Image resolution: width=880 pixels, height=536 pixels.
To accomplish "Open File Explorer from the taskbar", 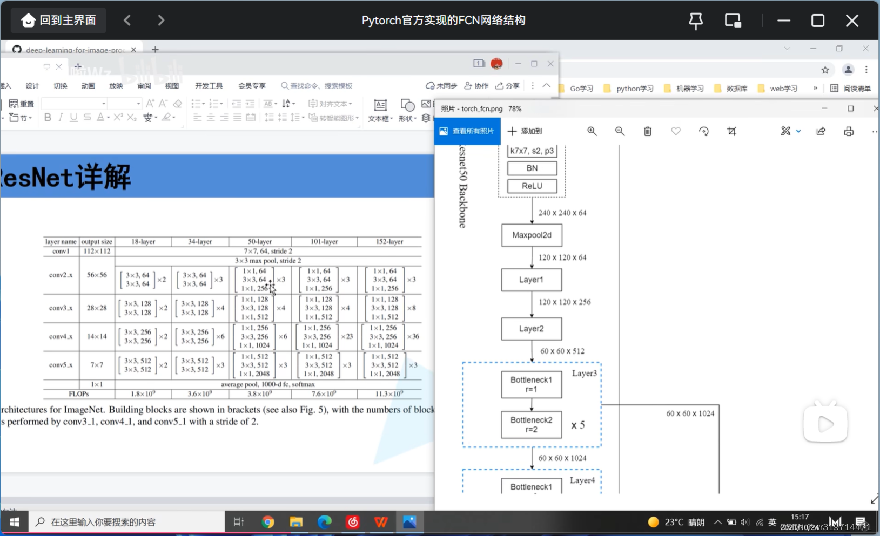I will pyautogui.click(x=296, y=522).
